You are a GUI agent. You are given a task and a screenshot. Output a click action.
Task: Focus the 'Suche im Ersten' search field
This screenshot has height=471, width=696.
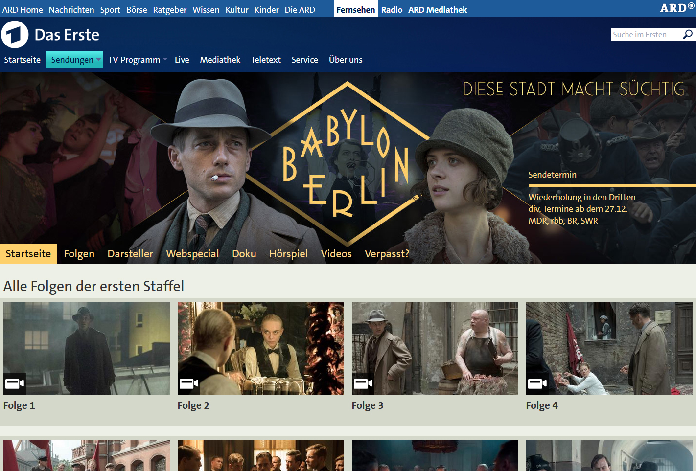click(646, 34)
